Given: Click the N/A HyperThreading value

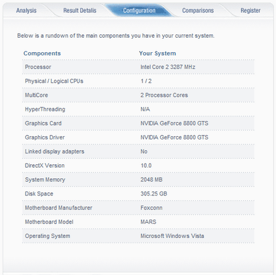Looking at the screenshot, I should coord(145,109).
